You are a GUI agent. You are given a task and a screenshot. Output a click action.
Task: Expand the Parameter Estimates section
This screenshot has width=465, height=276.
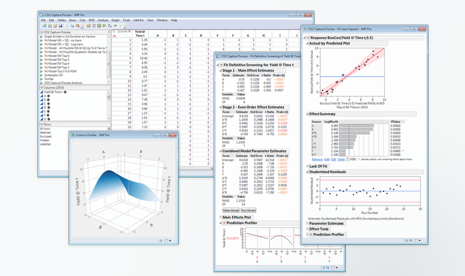click(307, 223)
